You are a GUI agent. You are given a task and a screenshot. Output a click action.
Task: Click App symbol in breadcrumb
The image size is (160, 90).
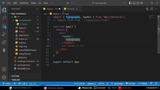coord(67,14)
